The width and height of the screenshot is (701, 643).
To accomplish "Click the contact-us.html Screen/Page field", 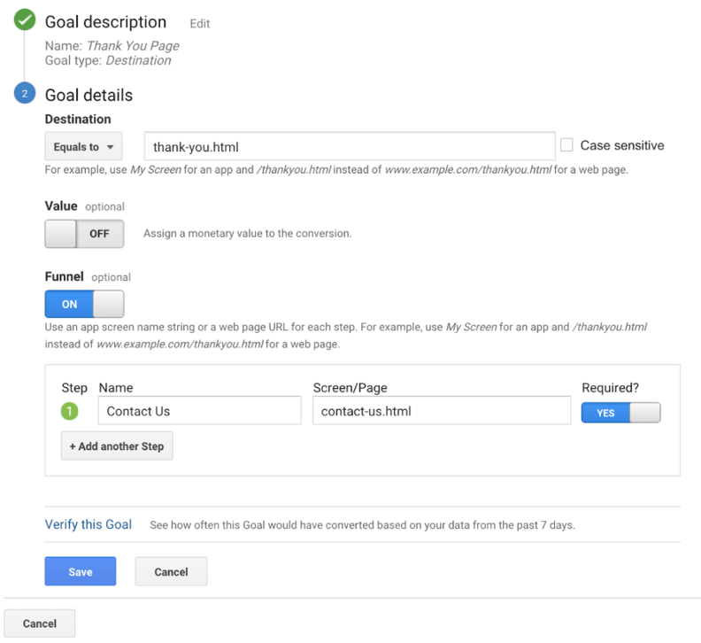I will coord(442,411).
